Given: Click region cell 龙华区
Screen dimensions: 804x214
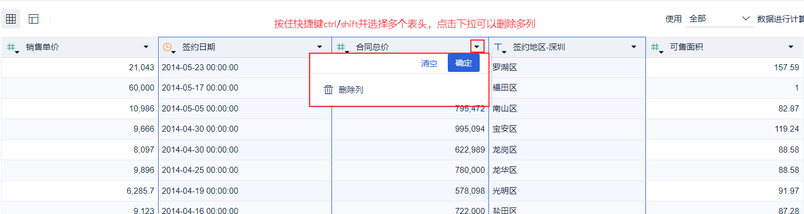Looking at the screenshot, I should coord(567,170).
